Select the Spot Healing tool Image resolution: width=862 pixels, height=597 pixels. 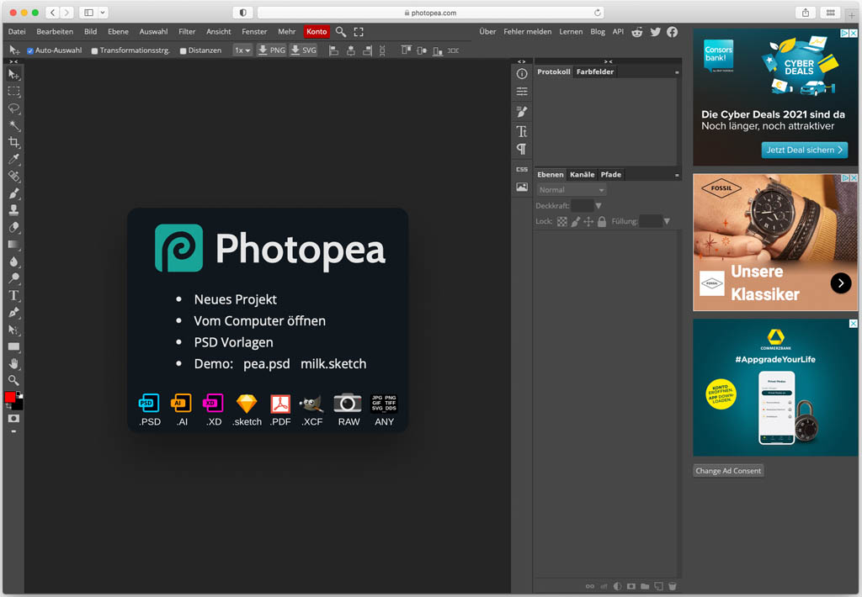coord(13,177)
